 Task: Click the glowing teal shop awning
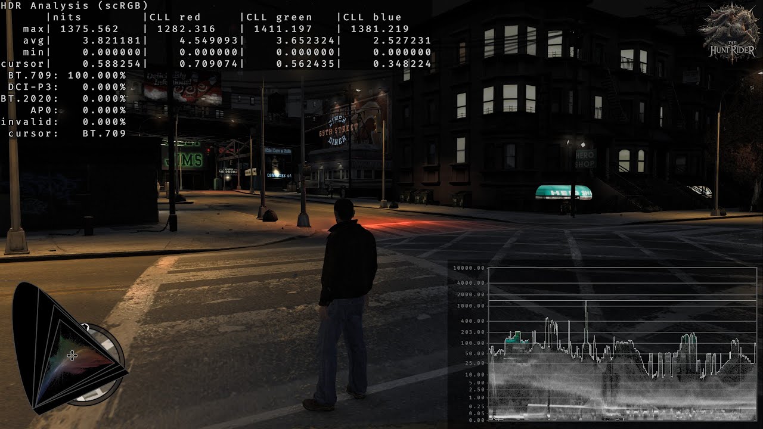click(x=563, y=192)
